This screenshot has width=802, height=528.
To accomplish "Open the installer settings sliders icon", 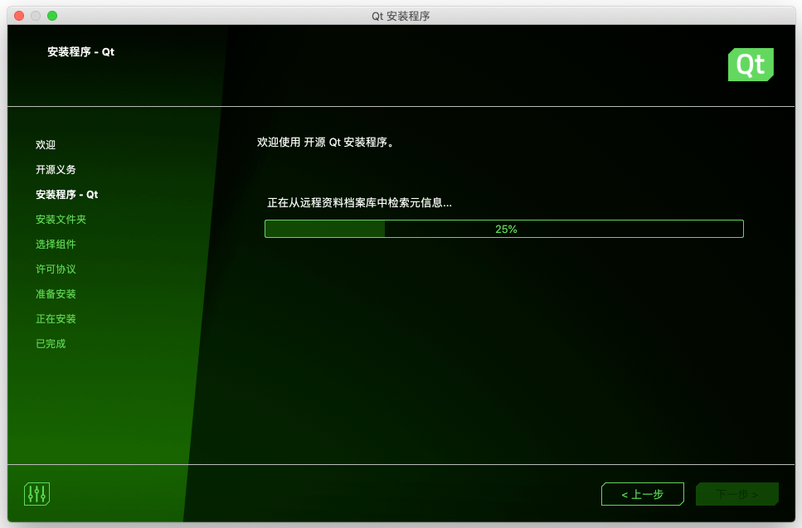I will point(36,494).
